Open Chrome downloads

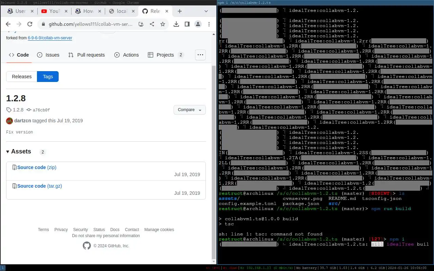coord(176,24)
